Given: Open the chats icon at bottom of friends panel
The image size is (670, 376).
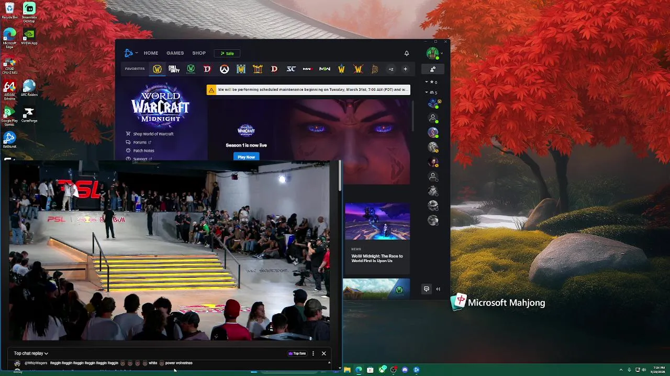Looking at the screenshot, I should pyautogui.click(x=427, y=289).
